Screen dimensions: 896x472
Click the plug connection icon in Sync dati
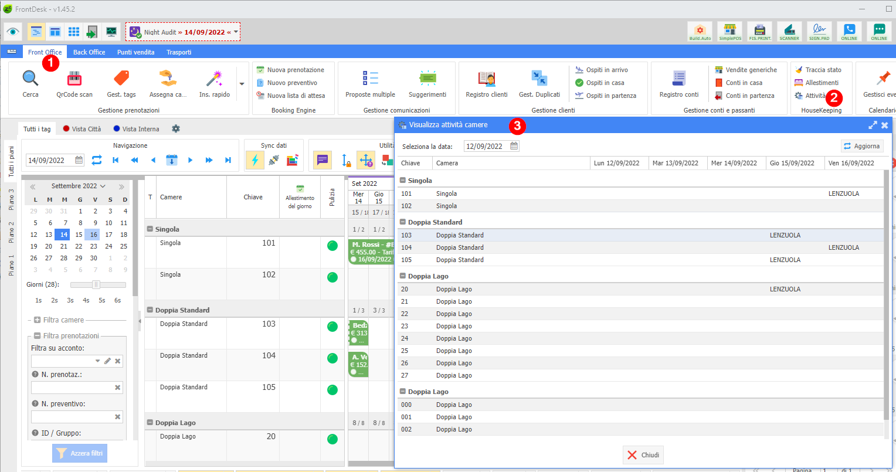click(274, 160)
